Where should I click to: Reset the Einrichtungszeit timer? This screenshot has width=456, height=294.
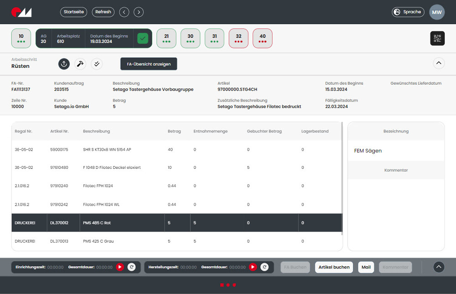(x=131, y=267)
